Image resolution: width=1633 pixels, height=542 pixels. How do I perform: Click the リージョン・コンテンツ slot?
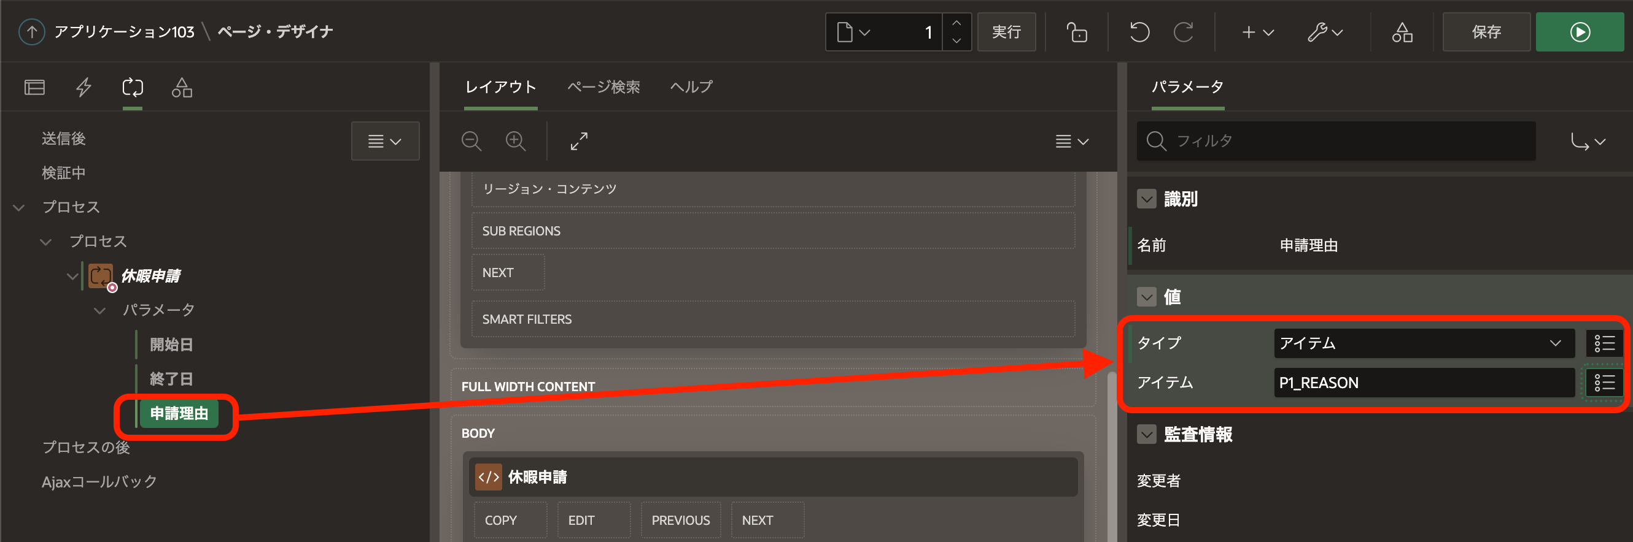(x=773, y=189)
